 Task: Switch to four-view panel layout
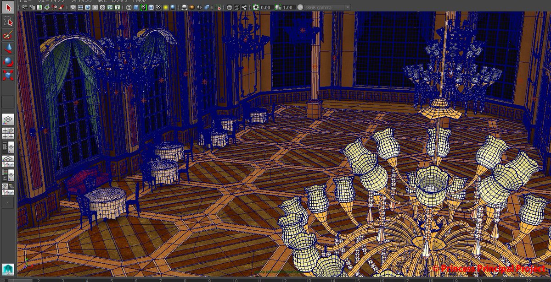(8, 133)
